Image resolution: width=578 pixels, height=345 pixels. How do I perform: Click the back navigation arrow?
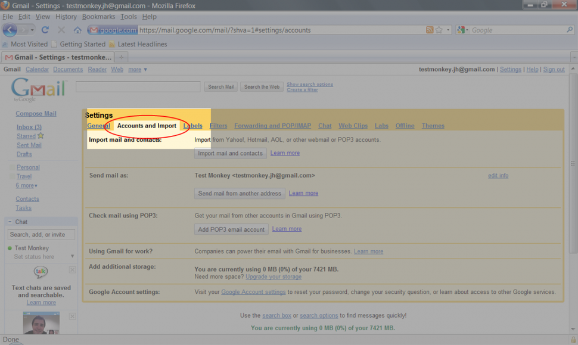[10, 30]
